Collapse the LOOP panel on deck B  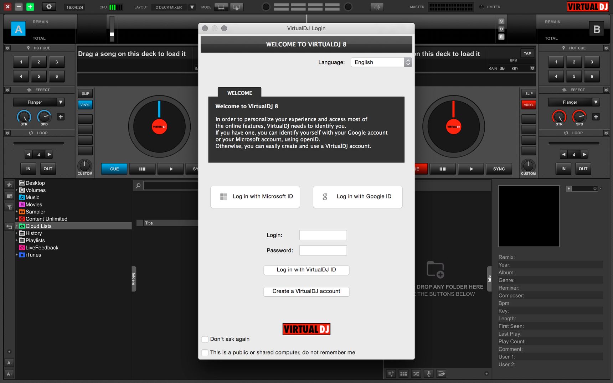[x=606, y=133]
